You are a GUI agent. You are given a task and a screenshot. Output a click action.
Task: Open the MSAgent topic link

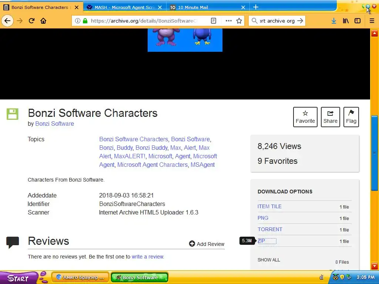tap(202, 165)
